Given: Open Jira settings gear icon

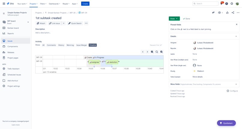Looking at the screenshot, I should [x=232, y=4].
